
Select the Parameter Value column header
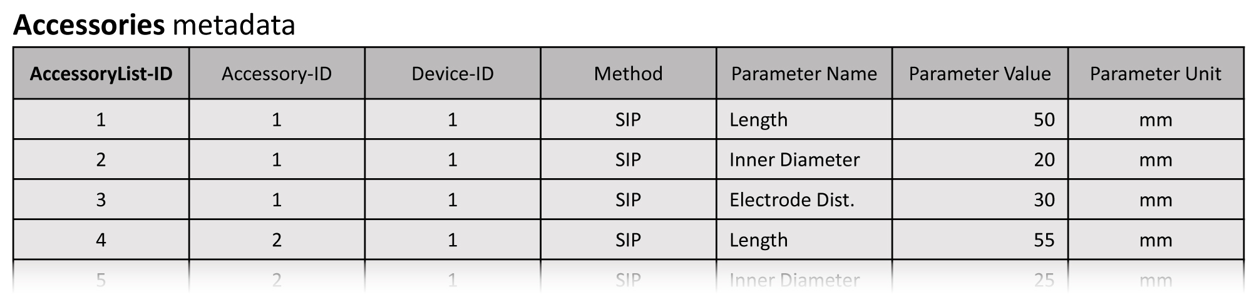point(980,74)
